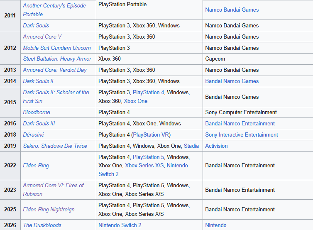Go to Dark Souls II: Scholar of the First Sin
The width and height of the screenshot is (313, 230).
pyautogui.click(x=56, y=92)
